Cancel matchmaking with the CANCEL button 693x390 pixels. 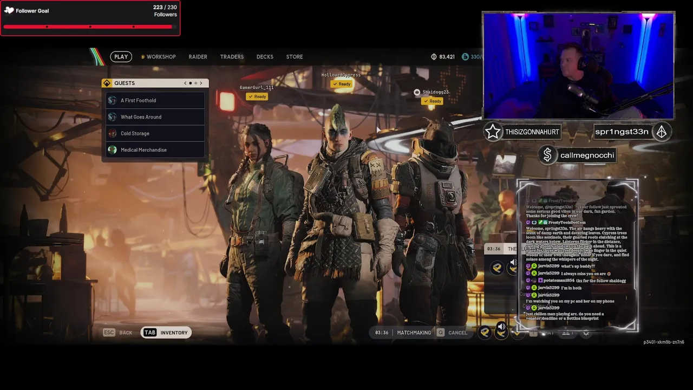(457, 333)
